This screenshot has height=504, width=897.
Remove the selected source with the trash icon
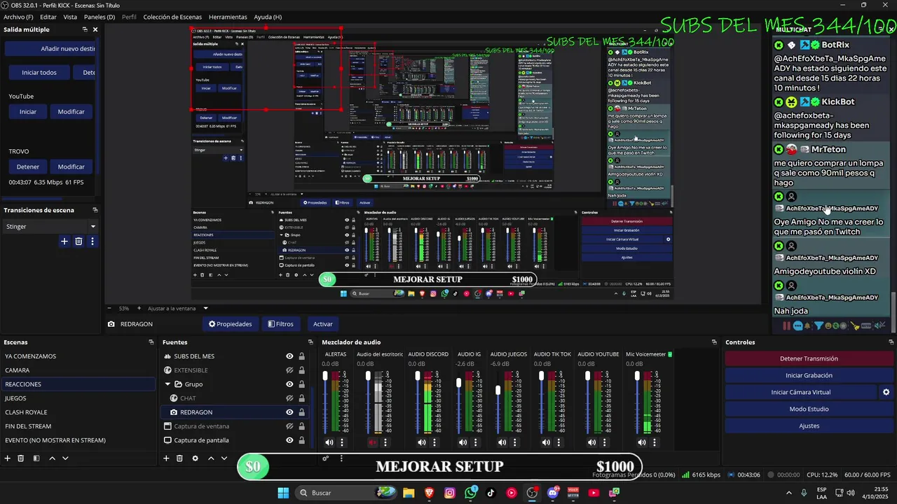pyautogui.click(x=179, y=458)
